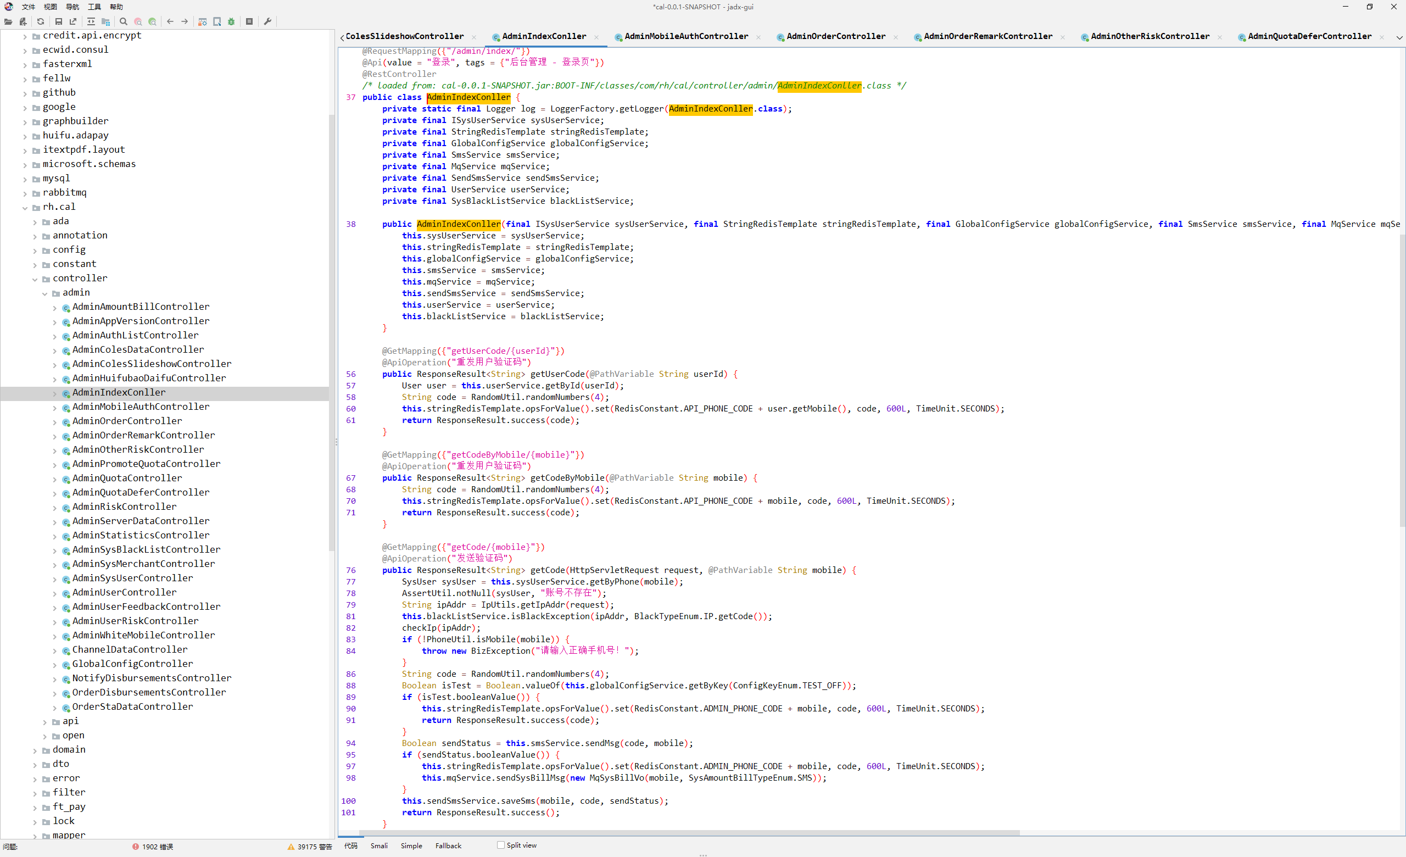Select the mysql package in tree
Image resolution: width=1406 pixels, height=857 pixels.
click(56, 179)
